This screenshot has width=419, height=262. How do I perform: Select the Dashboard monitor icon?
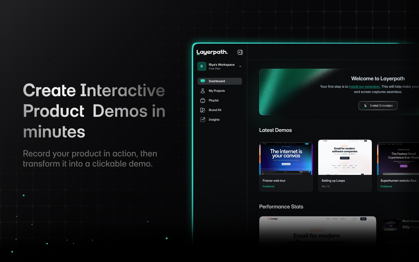coord(203,81)
